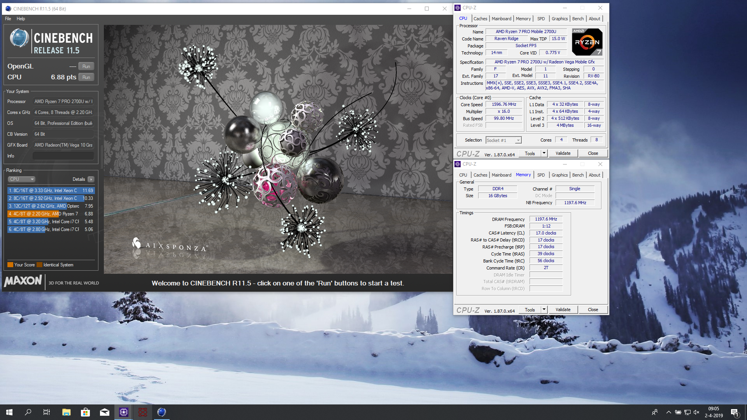Launch File Explorer from the taskbar
The height and width of the screenshot is (420, 747).
point(66,412)
